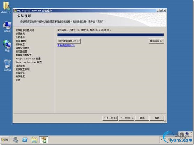Click 下一步 (Next) button
Image resolution: width=194 pixels, height=145 pixels.
[x=127, y=118]
